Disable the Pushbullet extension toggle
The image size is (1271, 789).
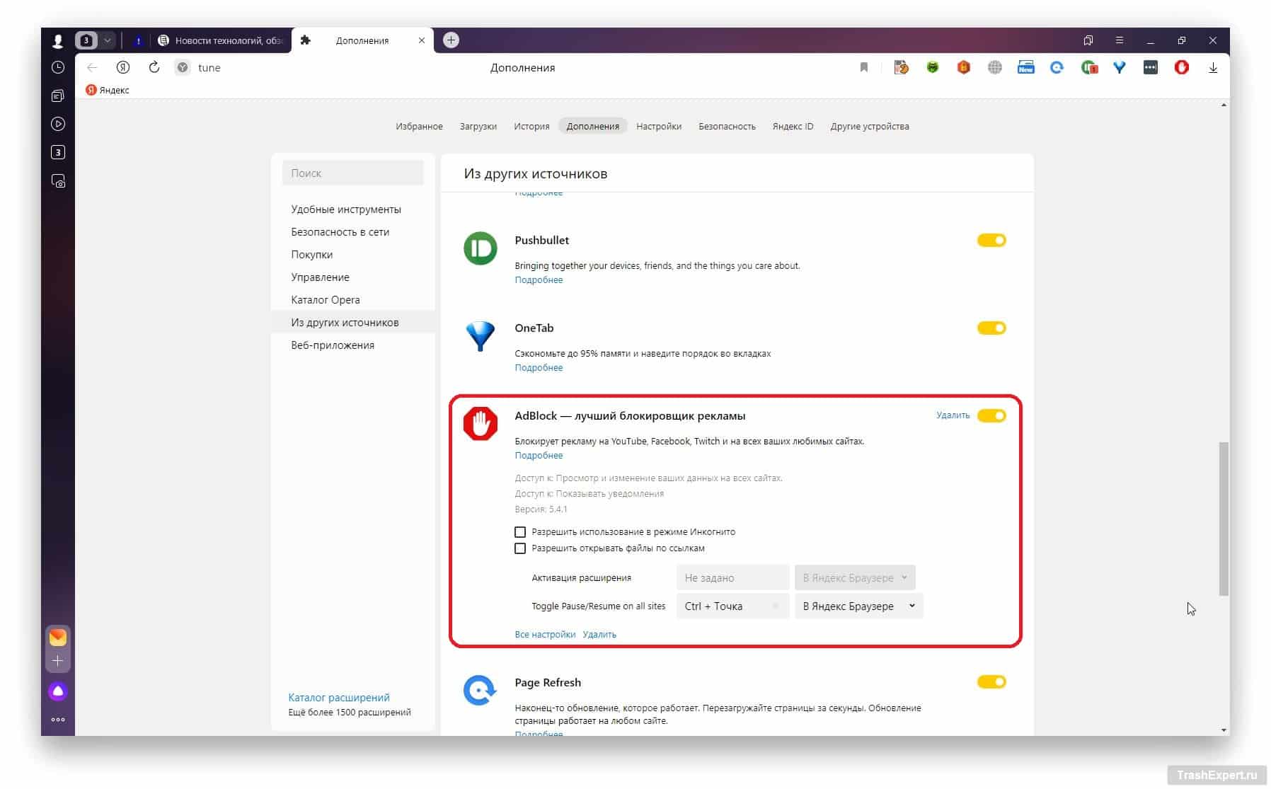(x=991, y=241)
